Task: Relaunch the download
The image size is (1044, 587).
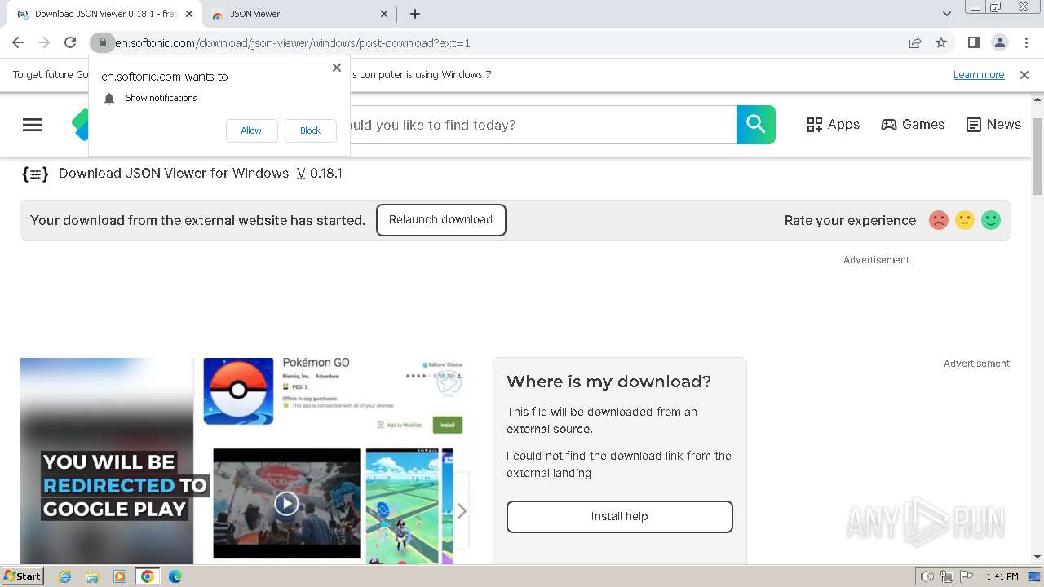Action: pyautogui.click(x=441, y=220)
